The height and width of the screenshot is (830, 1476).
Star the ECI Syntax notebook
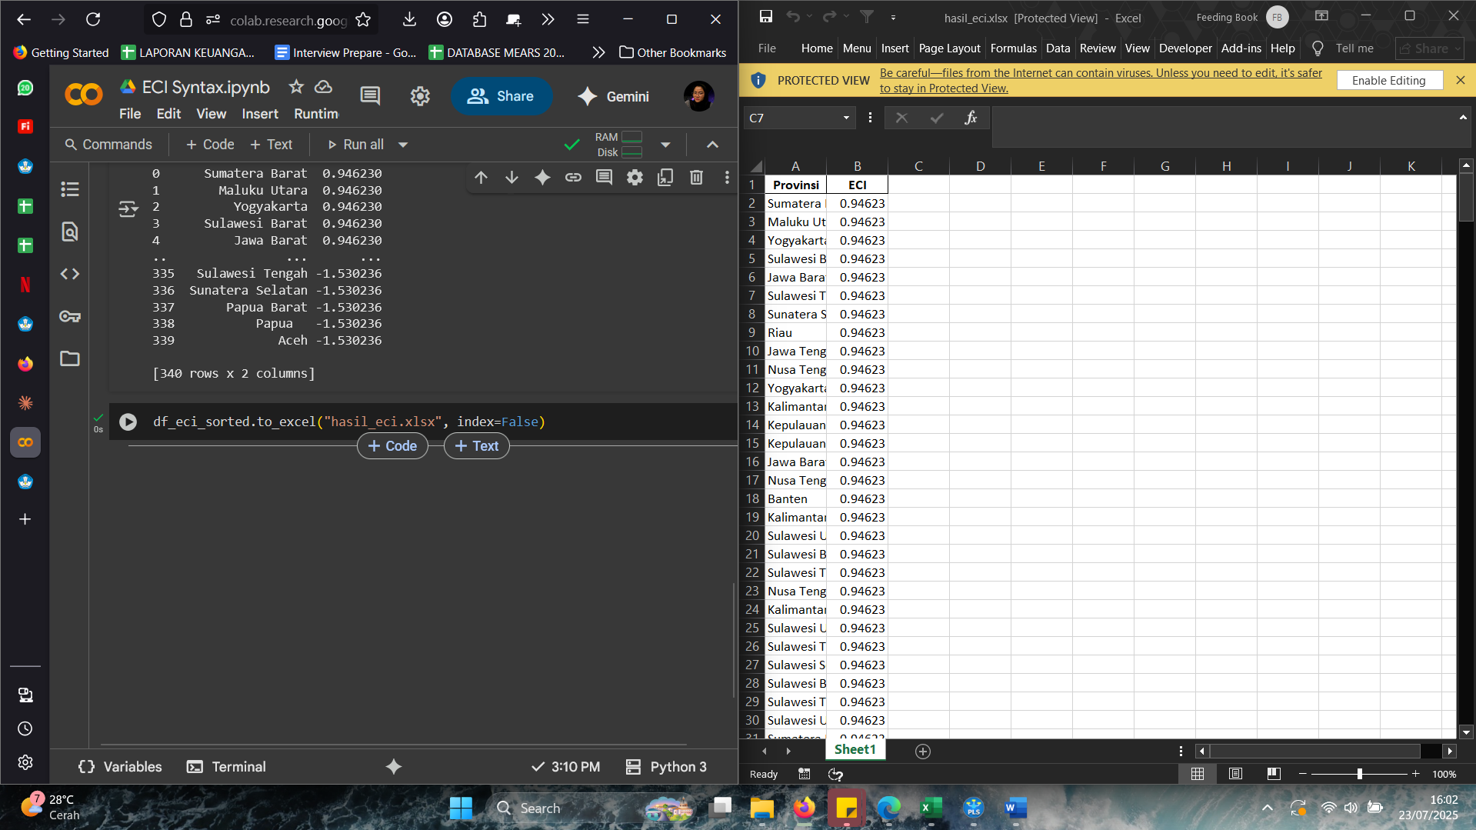[x=296, y=87]
